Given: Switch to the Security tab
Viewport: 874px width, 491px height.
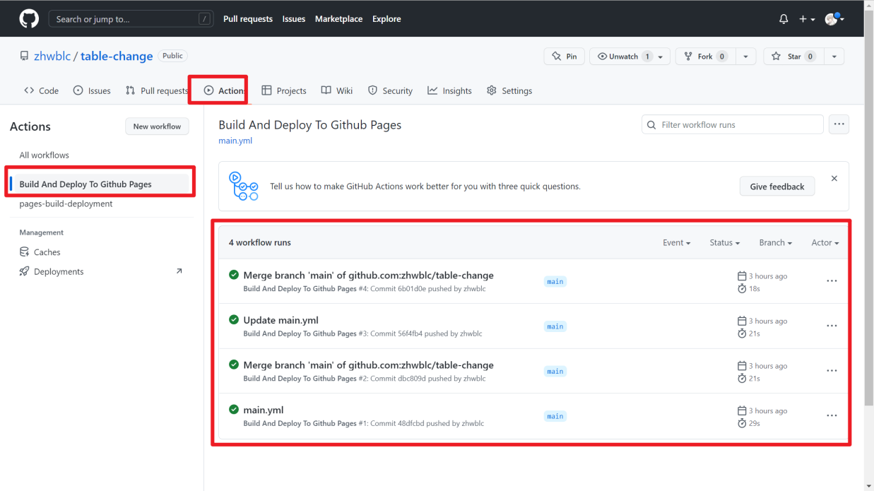Looking at the screenshot, I should click(x=391, y=90).
